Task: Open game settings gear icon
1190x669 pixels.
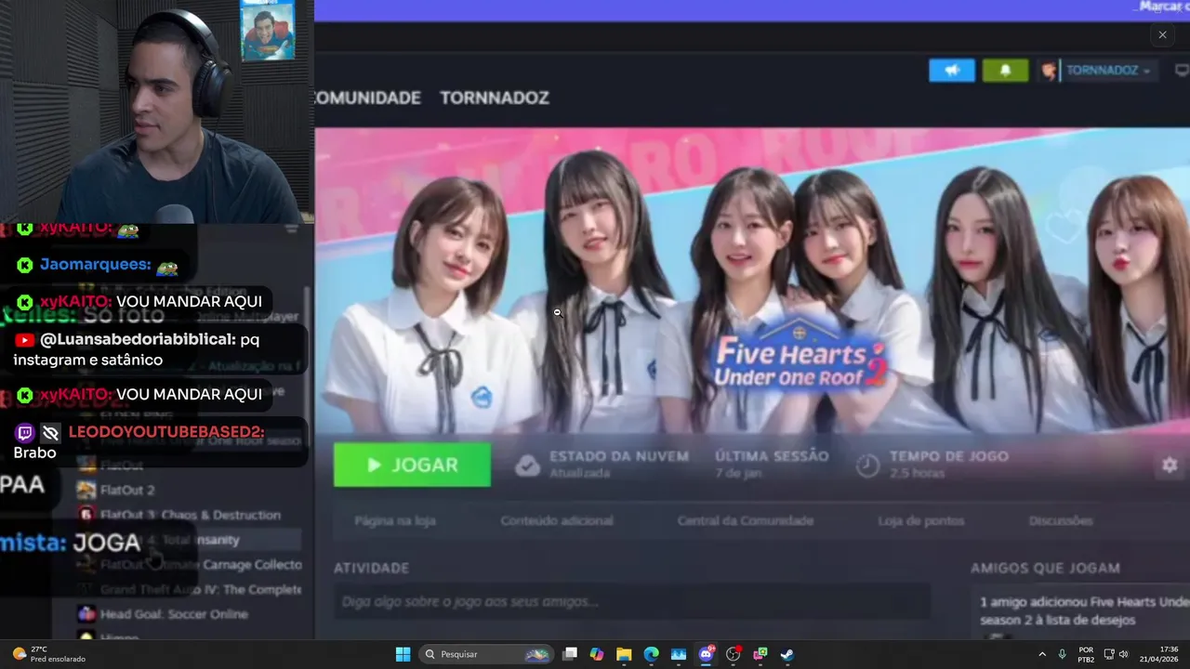Action: [x=1170, y=466]
